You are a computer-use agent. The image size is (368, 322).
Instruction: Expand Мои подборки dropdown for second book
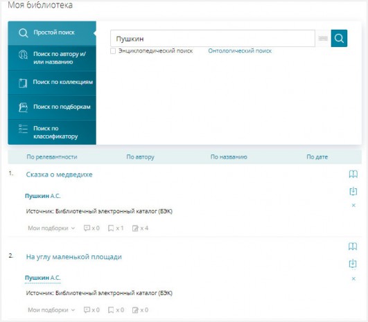pyautogui.click(x=51, y=310)
